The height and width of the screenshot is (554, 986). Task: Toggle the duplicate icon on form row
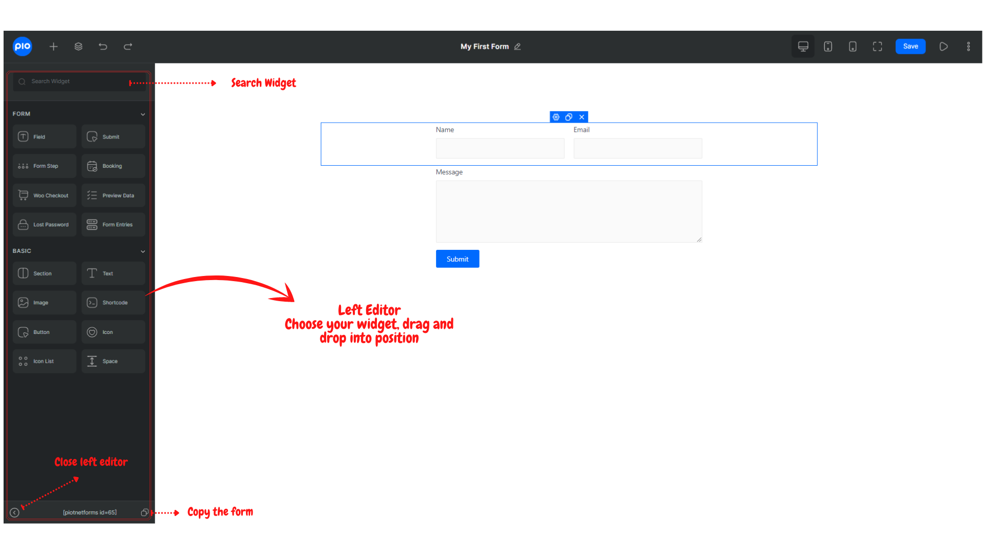tap(569, 117)
